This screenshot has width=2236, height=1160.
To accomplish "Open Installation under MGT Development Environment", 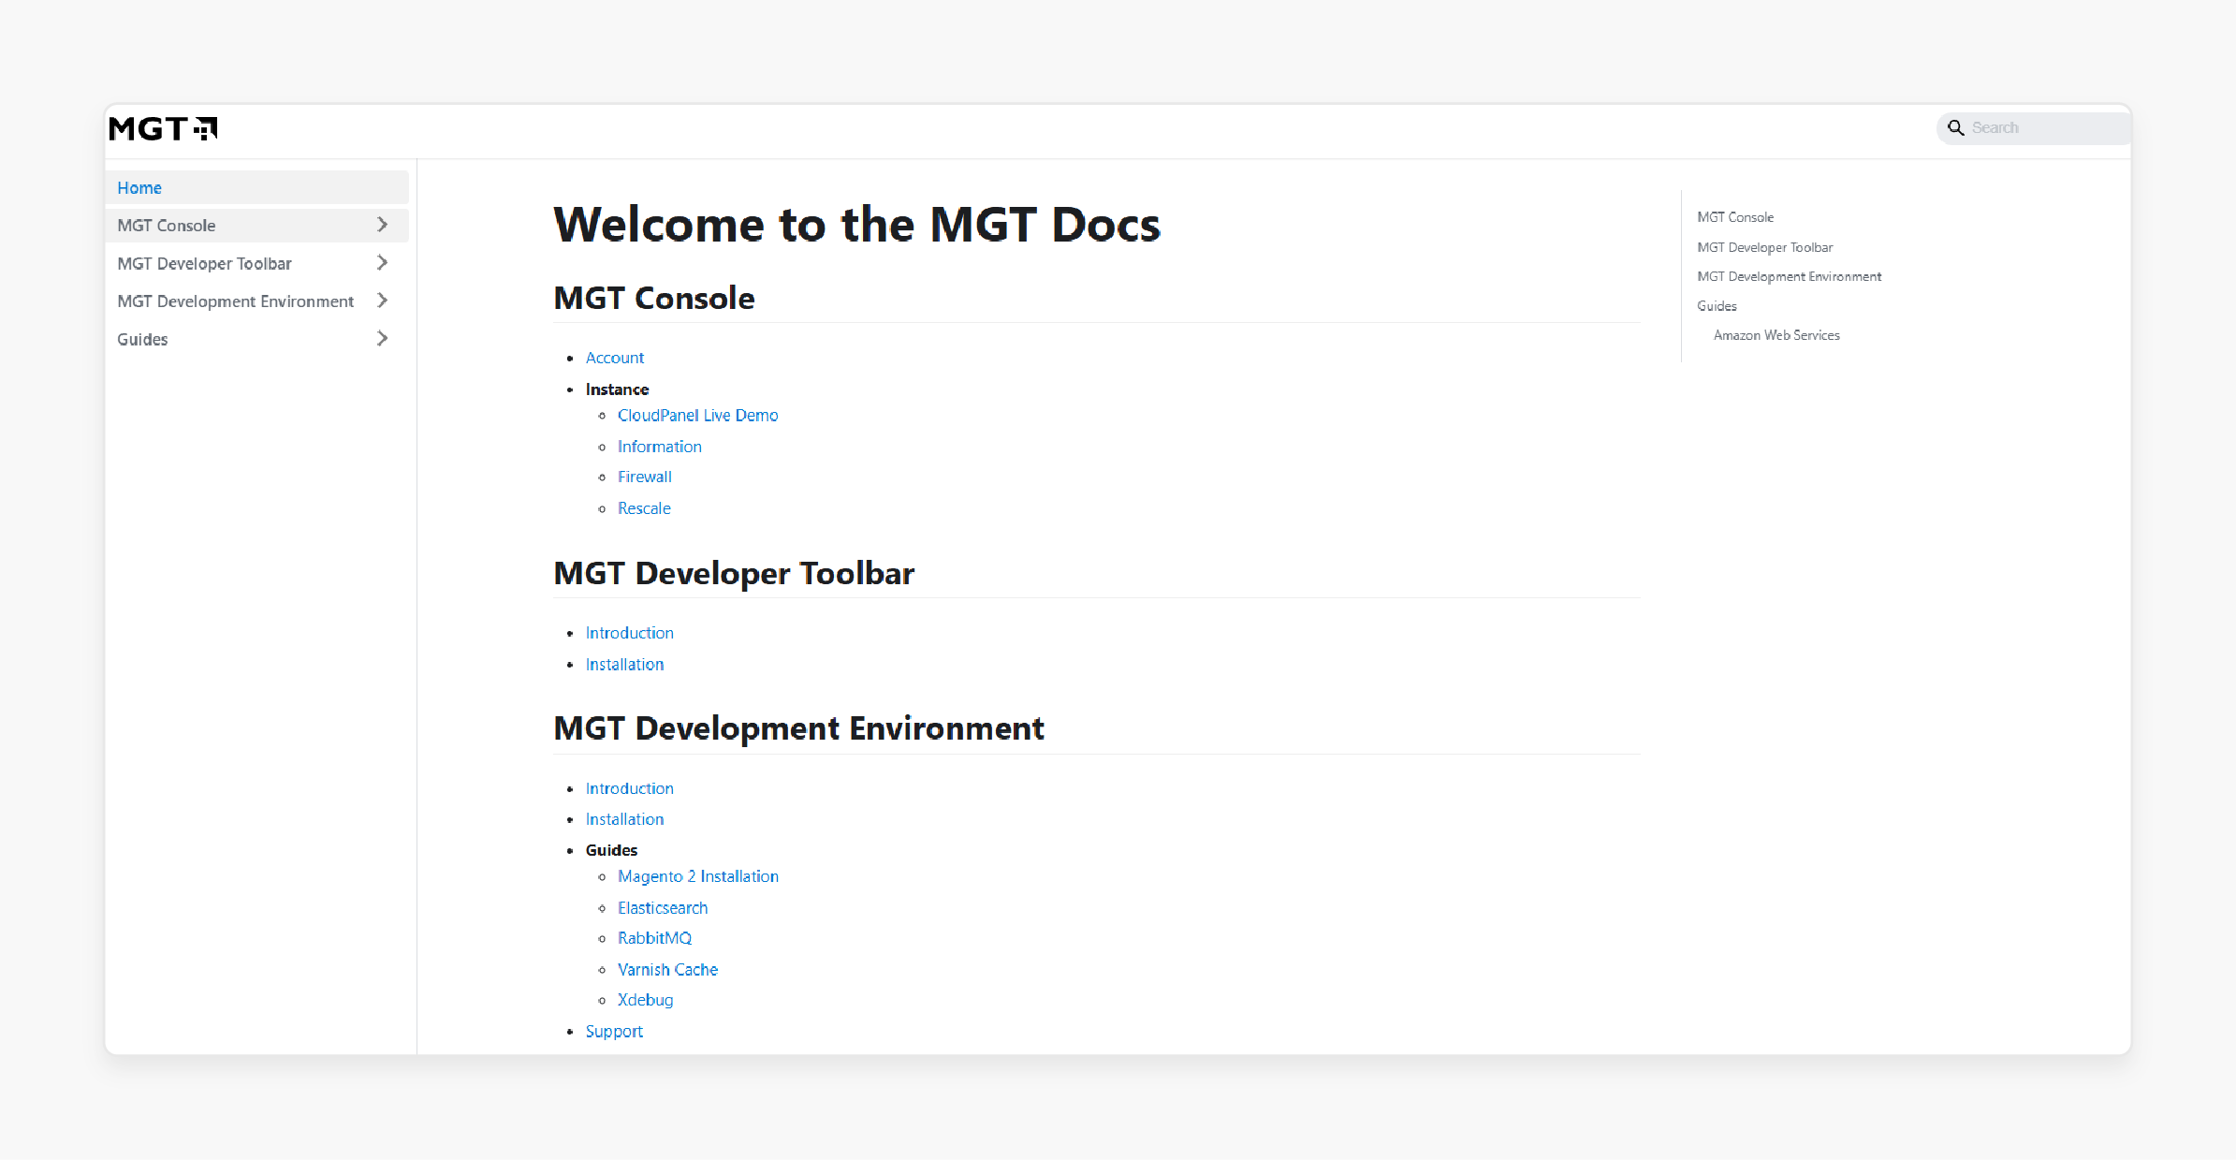I will coord(624,819).
